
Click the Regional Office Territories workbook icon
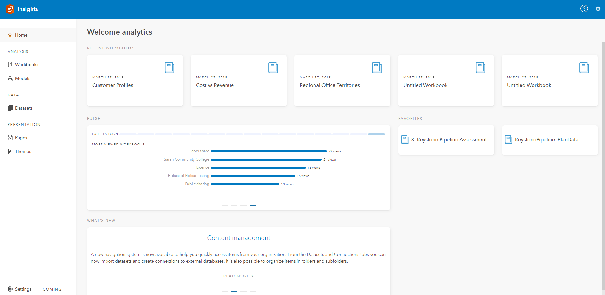click(377, 68)
